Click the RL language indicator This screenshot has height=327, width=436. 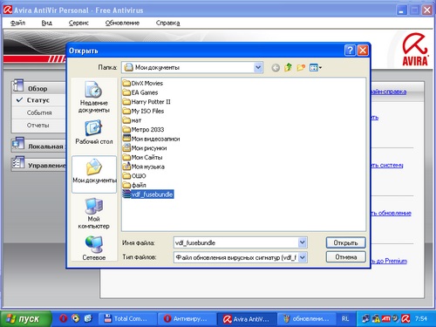click(345, 319)
